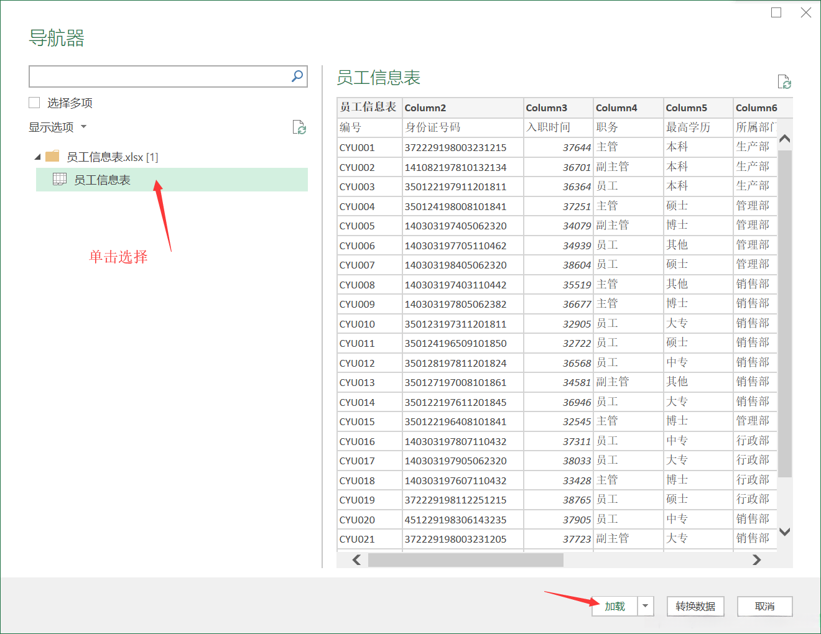Image resolution: width=821 pixels, height=634 pixels.
Task: Click the Column3 column header
Action: (559, 108)
